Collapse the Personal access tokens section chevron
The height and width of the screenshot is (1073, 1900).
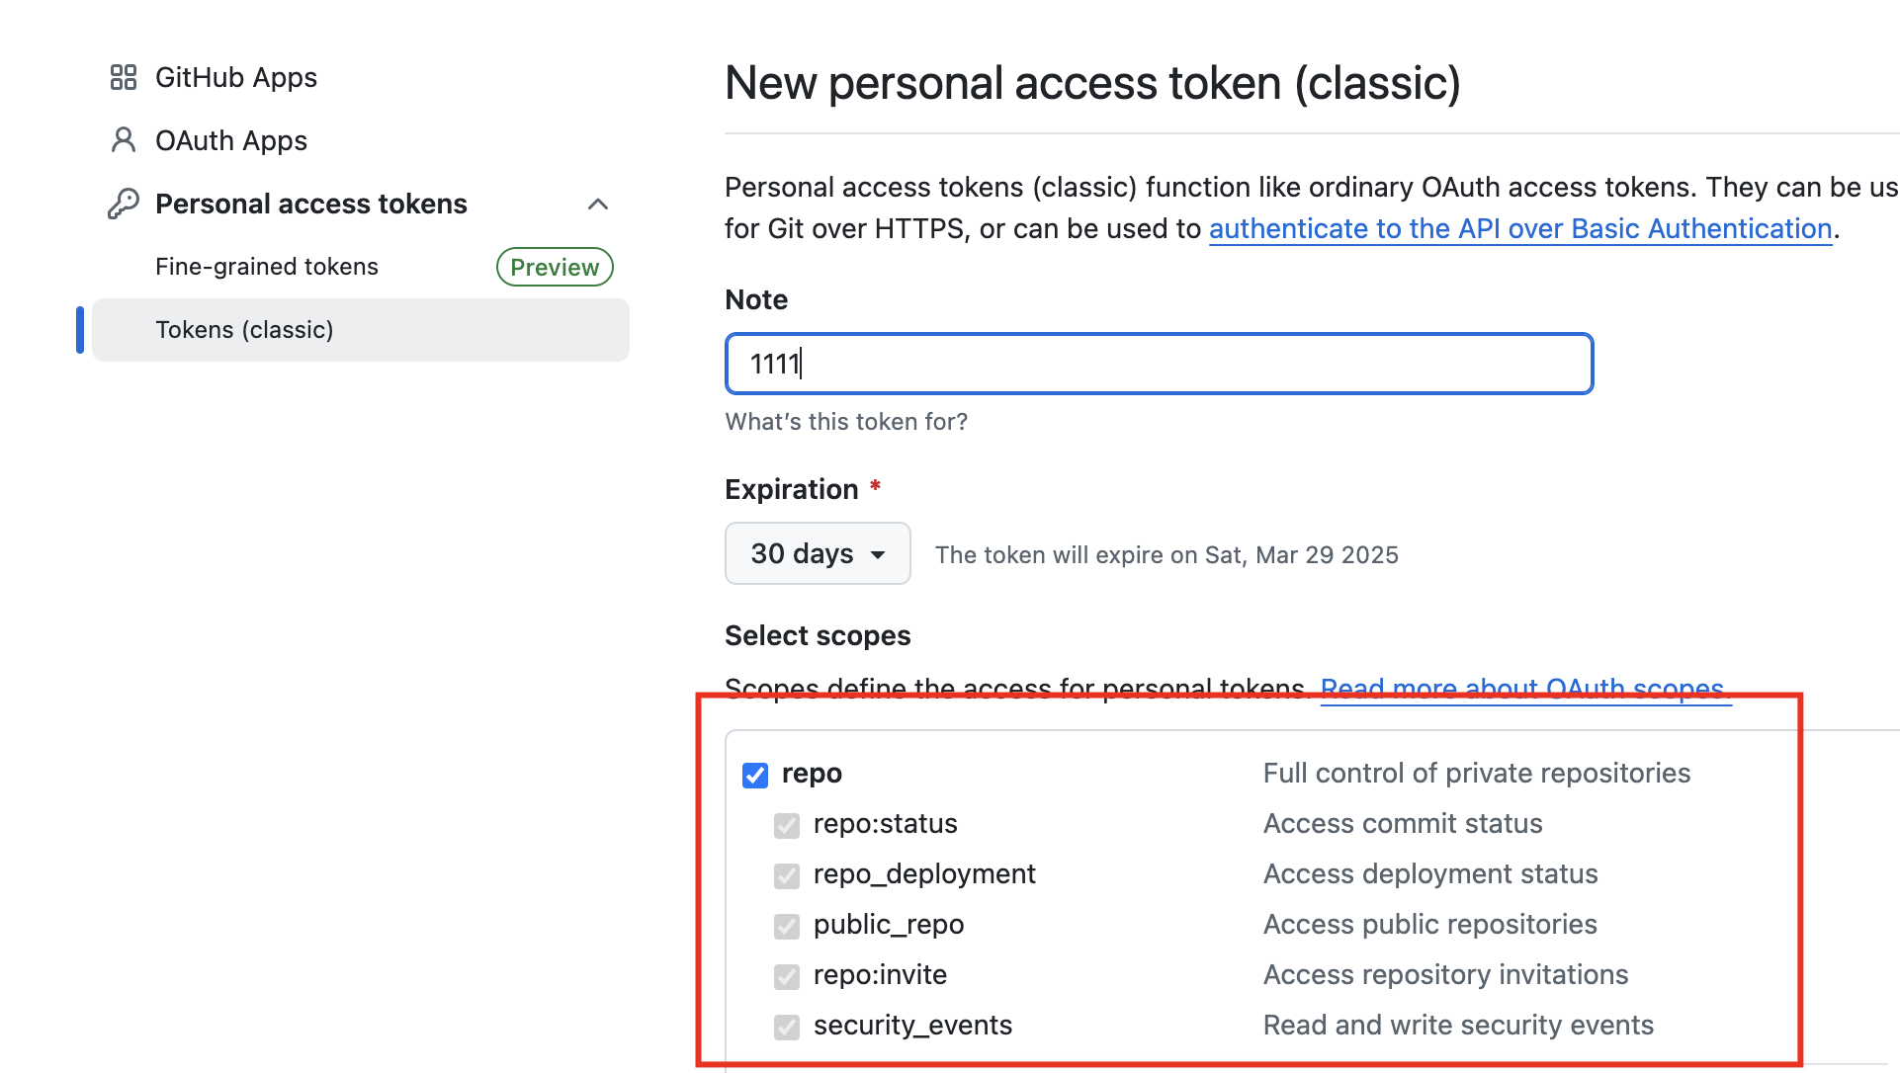coord(598,204)
